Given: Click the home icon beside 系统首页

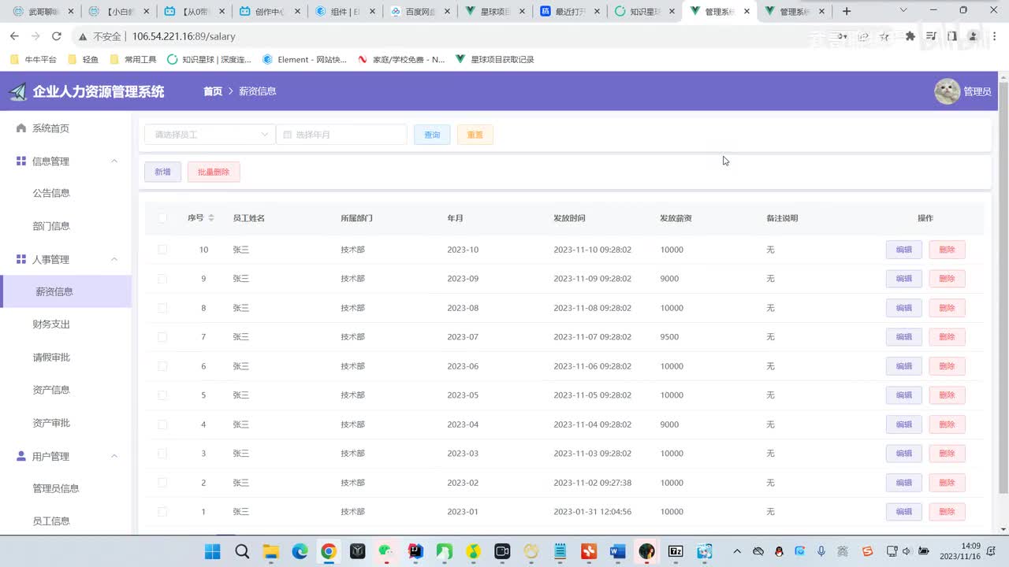Looking at the screenshot, I should click(21, 128).
